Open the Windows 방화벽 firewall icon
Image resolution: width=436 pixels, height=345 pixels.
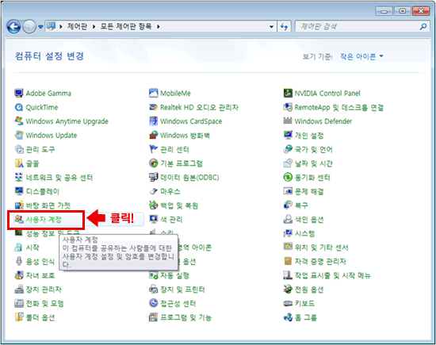coord(153,135)
